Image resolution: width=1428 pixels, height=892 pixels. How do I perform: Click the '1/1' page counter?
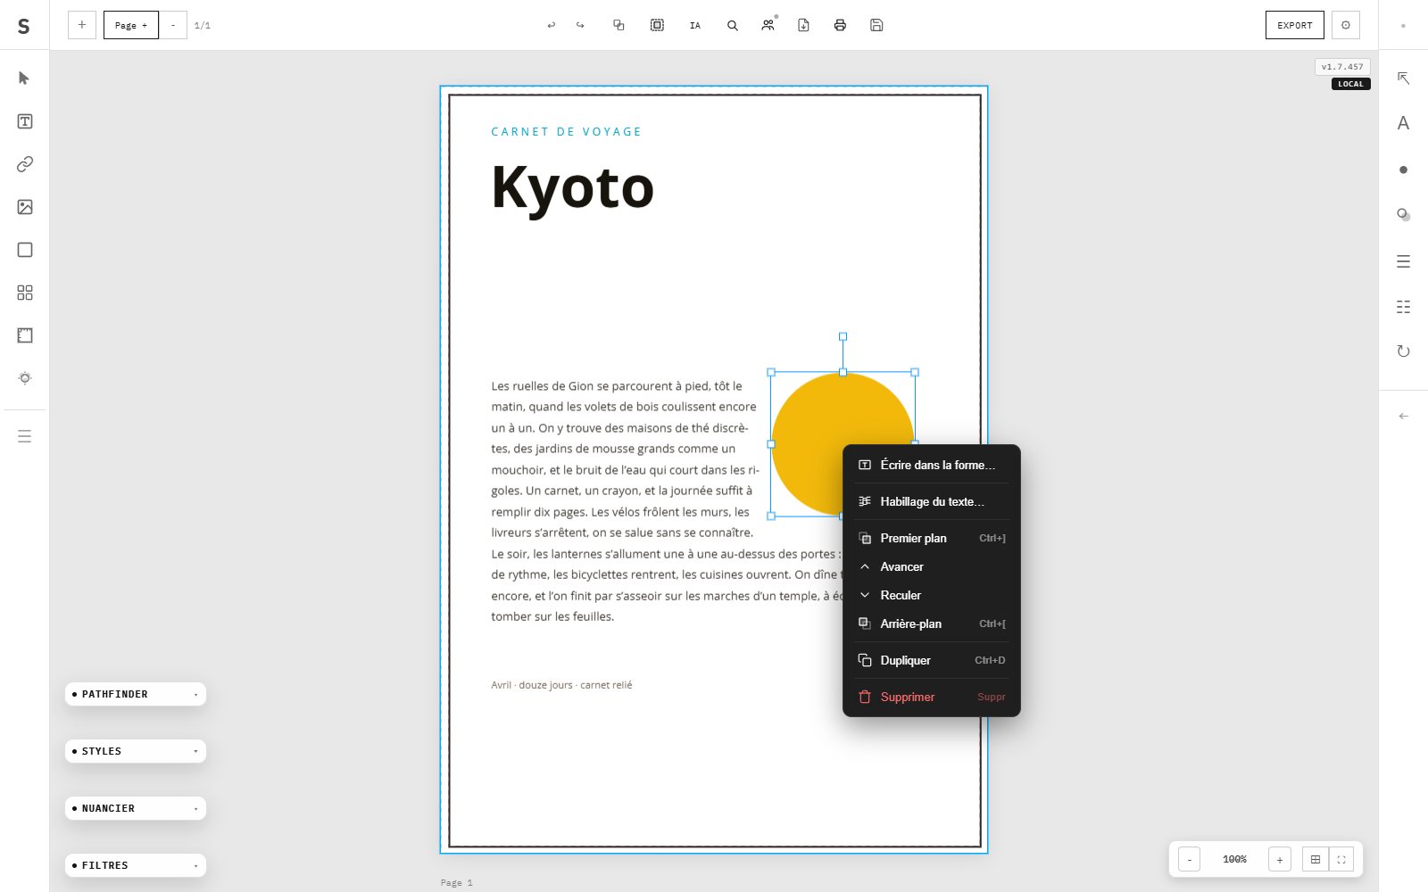203,25
